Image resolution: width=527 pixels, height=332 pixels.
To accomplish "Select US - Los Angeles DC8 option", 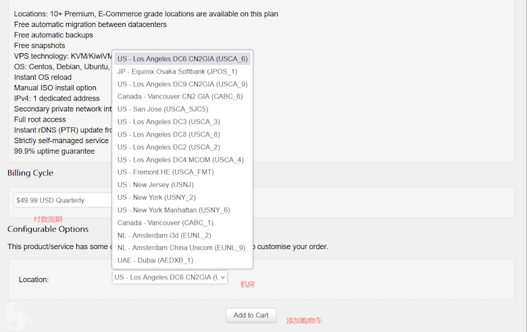I will 168,134.
